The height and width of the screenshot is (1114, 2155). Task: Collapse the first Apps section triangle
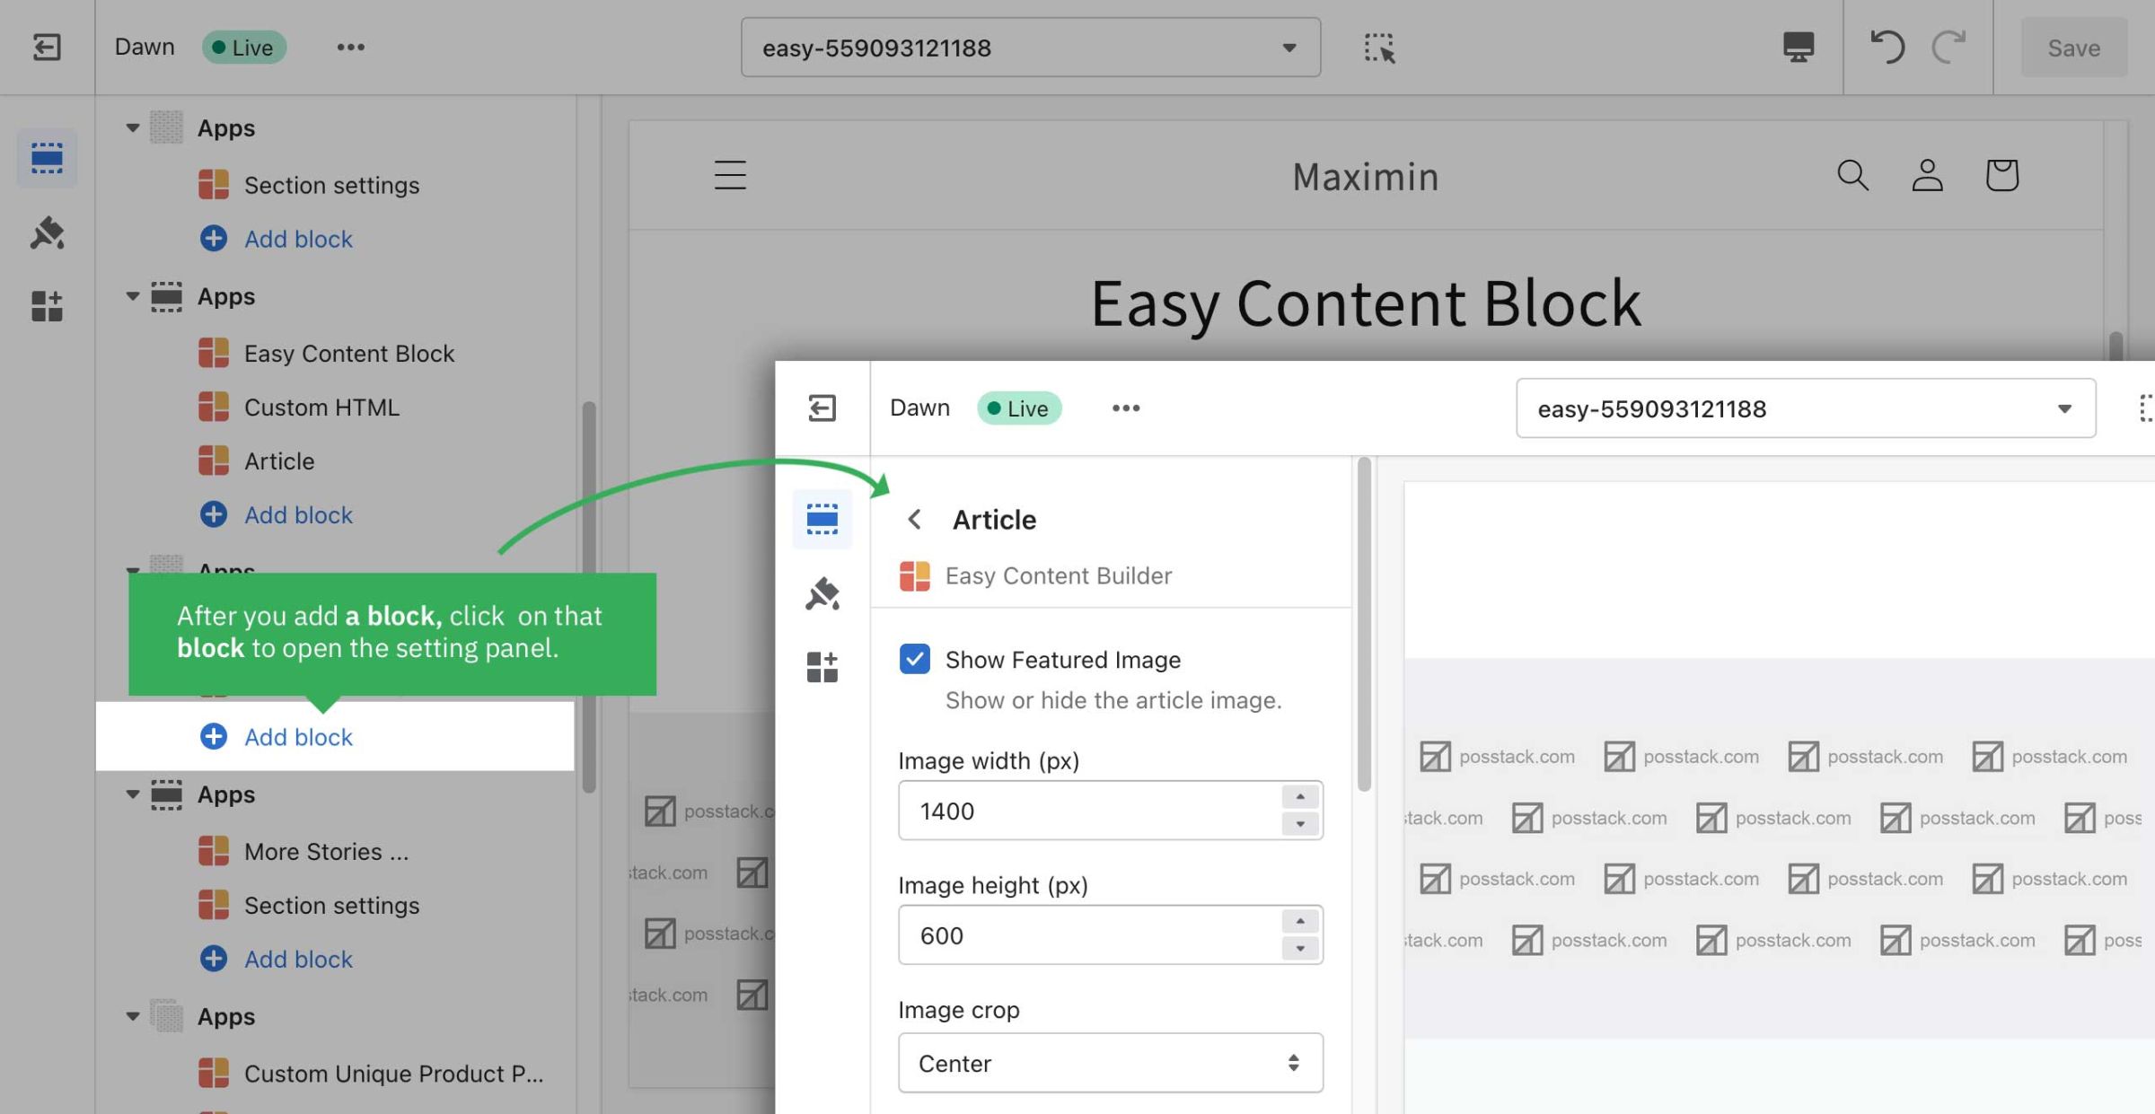[133, 127]
